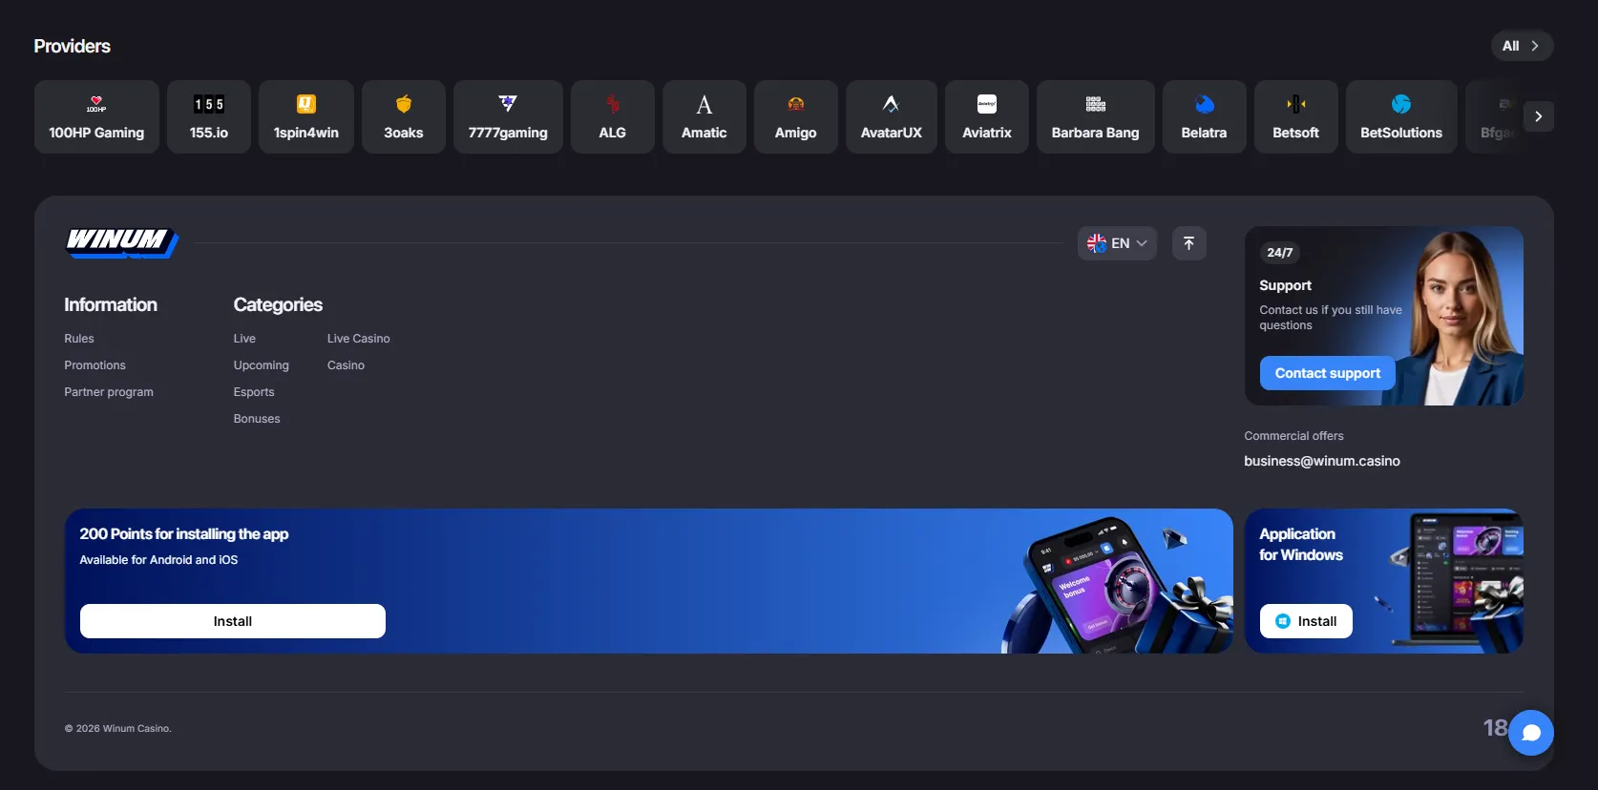This screenshot has width=1598, height=790.
Task: Open the 100HP Gaming provider
Action: (96, 116)
